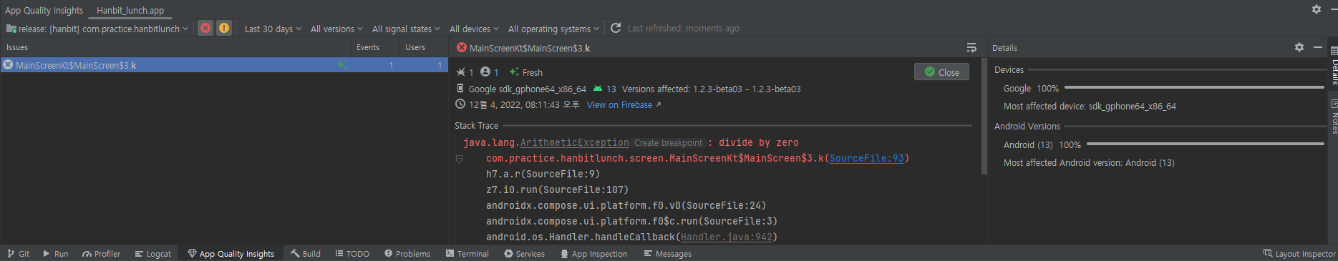The width and height of the screenshot is (1338, 261).
Task: Sort by the Events column header
Action: [368, 47]
